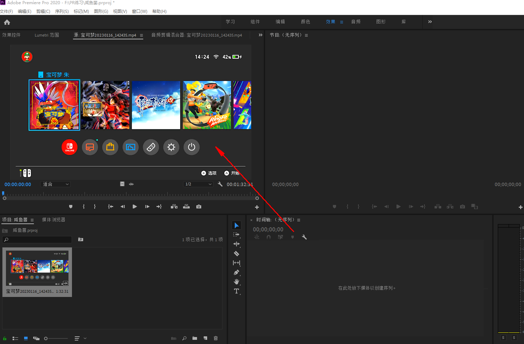Toggle linked selection in timeline
Image resolution: width=524 pixels, height=344 pixels.
[281, 237]
